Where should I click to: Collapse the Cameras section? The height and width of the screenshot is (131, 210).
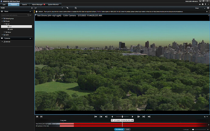click(30, 38)
